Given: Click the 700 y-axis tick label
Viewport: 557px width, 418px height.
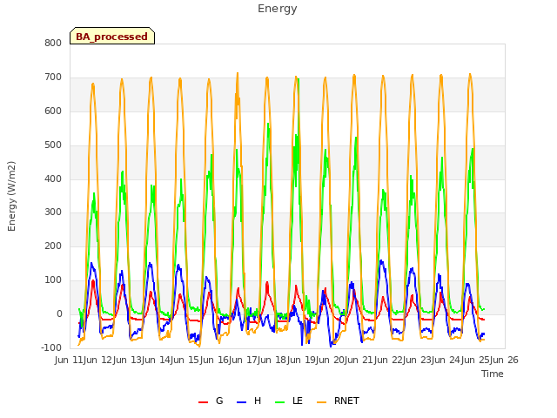Looking at the screenshot, I should pyautogui.click(x=53, y=78).
